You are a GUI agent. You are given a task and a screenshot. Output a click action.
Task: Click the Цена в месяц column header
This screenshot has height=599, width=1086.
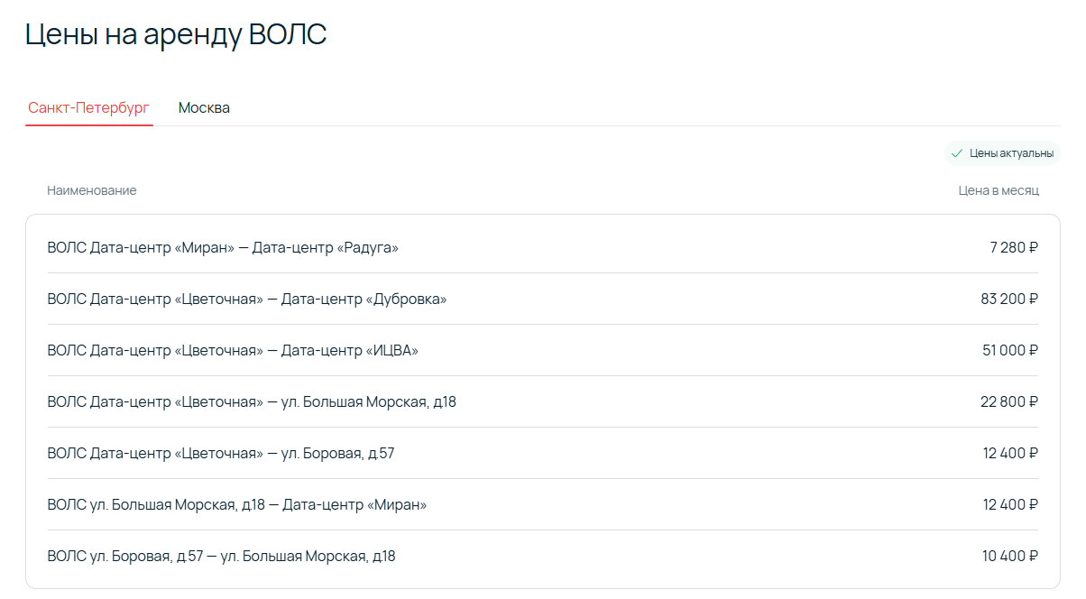pos(999,190)
